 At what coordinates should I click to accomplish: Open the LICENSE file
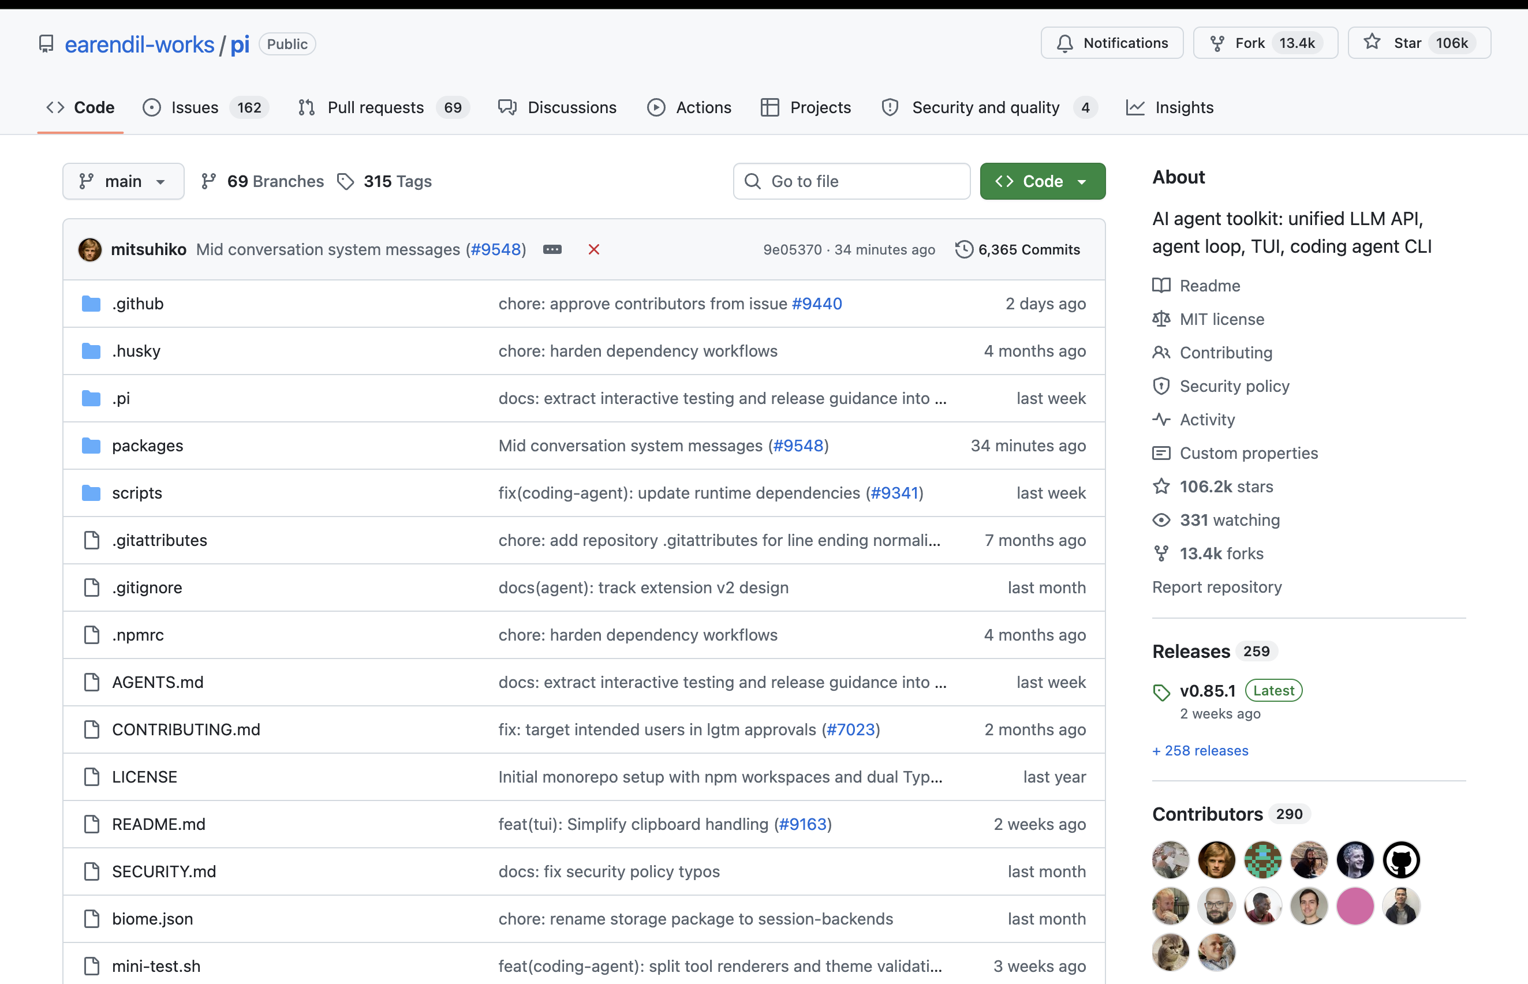pyautogui.click(x=144, y=776)
